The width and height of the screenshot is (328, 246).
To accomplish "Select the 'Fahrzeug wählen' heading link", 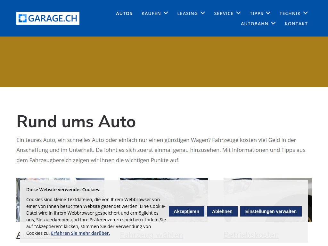I will point(151,235).
